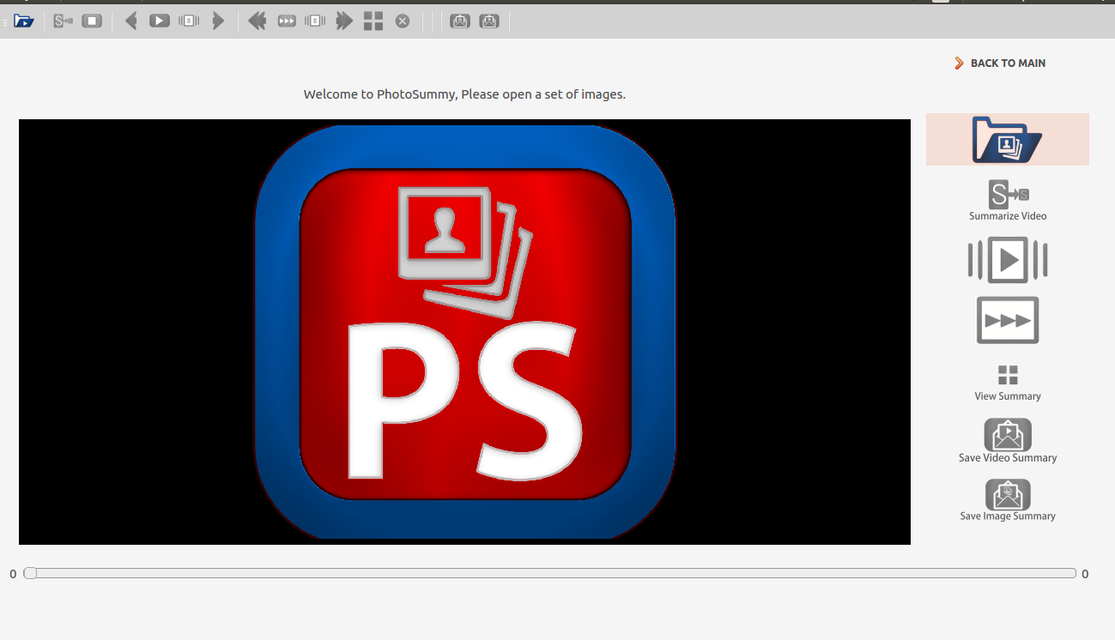Image resolution: width=1115 pixels, height=640 pixels.
Task: Click BACK TO MAIN link
Action: pyautogui.click(x=1000, y=63)
